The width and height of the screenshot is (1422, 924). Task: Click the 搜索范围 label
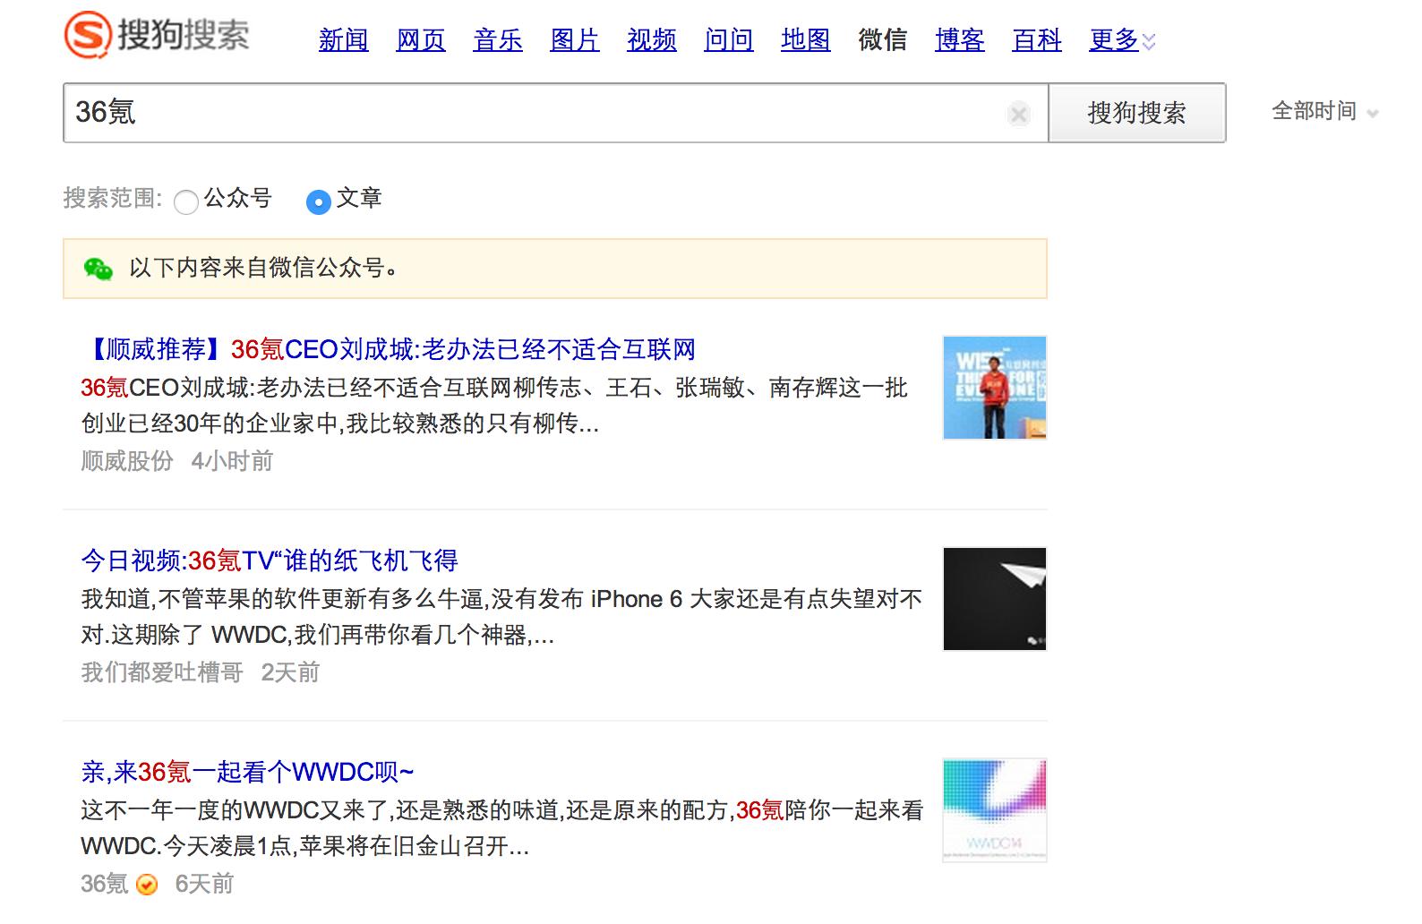point(113,198)
